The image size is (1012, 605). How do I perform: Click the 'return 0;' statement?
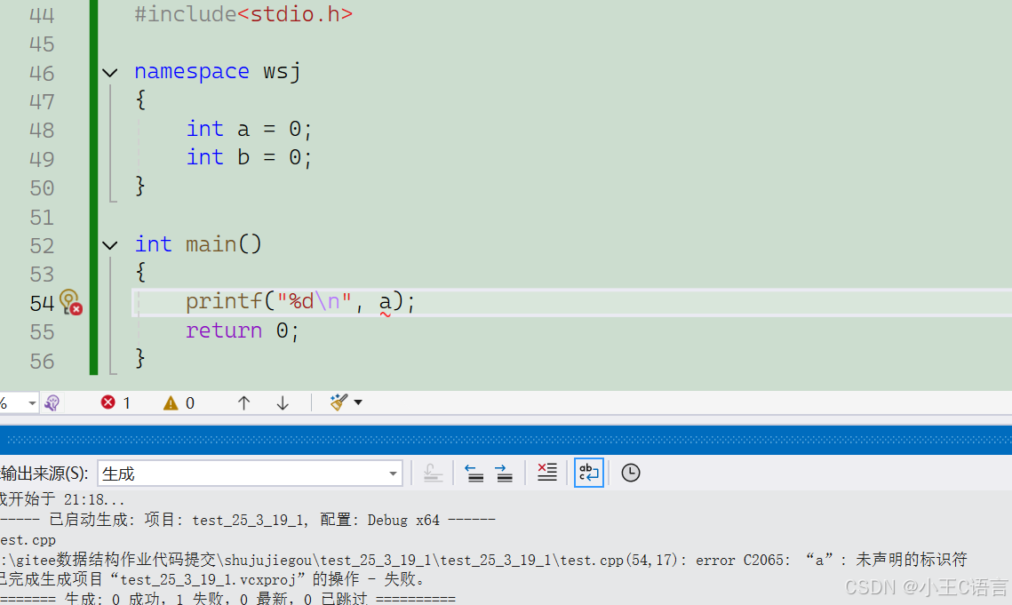click(243, 330)
